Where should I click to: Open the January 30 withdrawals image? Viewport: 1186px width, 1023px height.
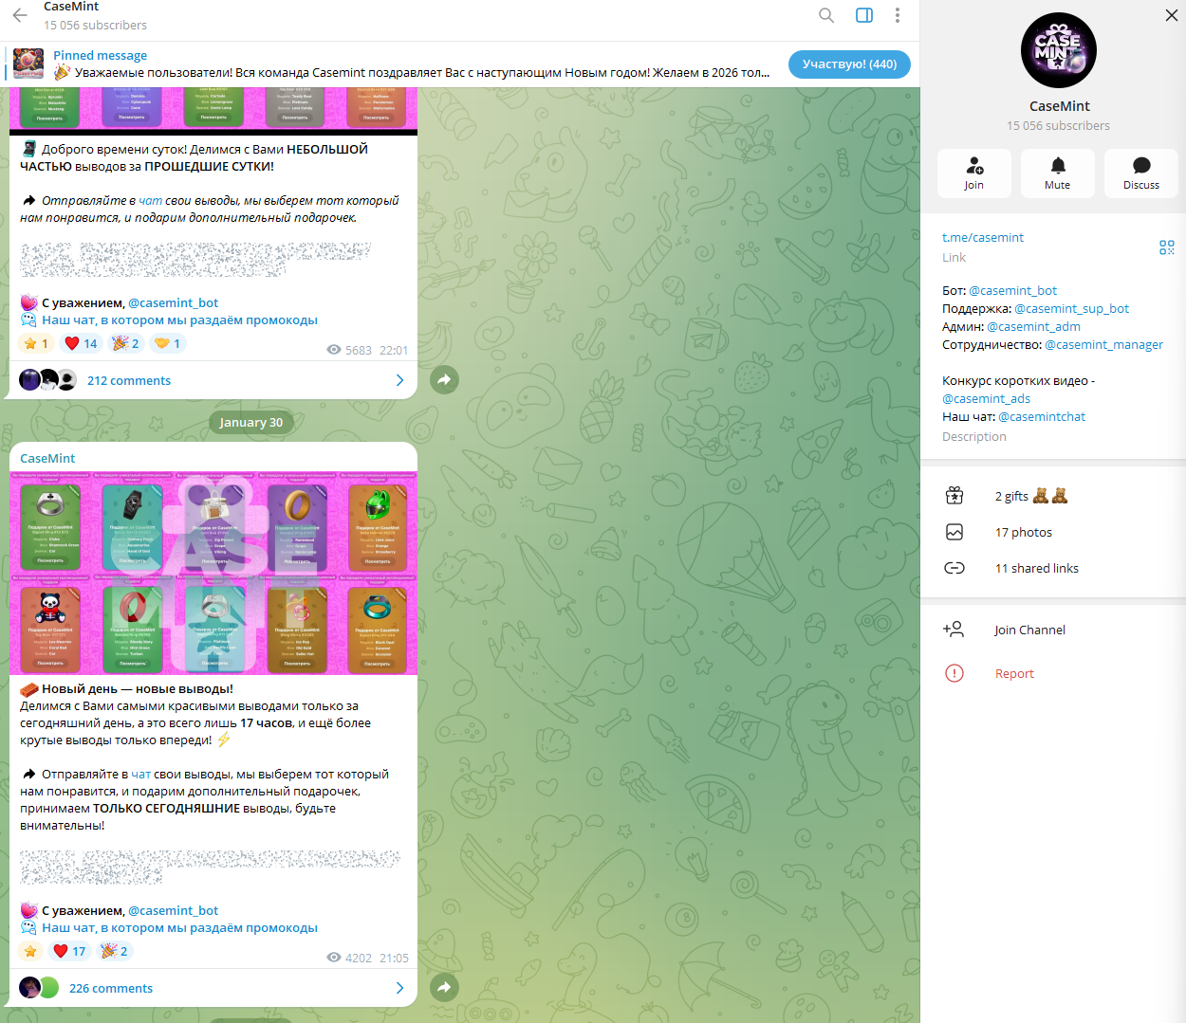[x=213, y=573]
